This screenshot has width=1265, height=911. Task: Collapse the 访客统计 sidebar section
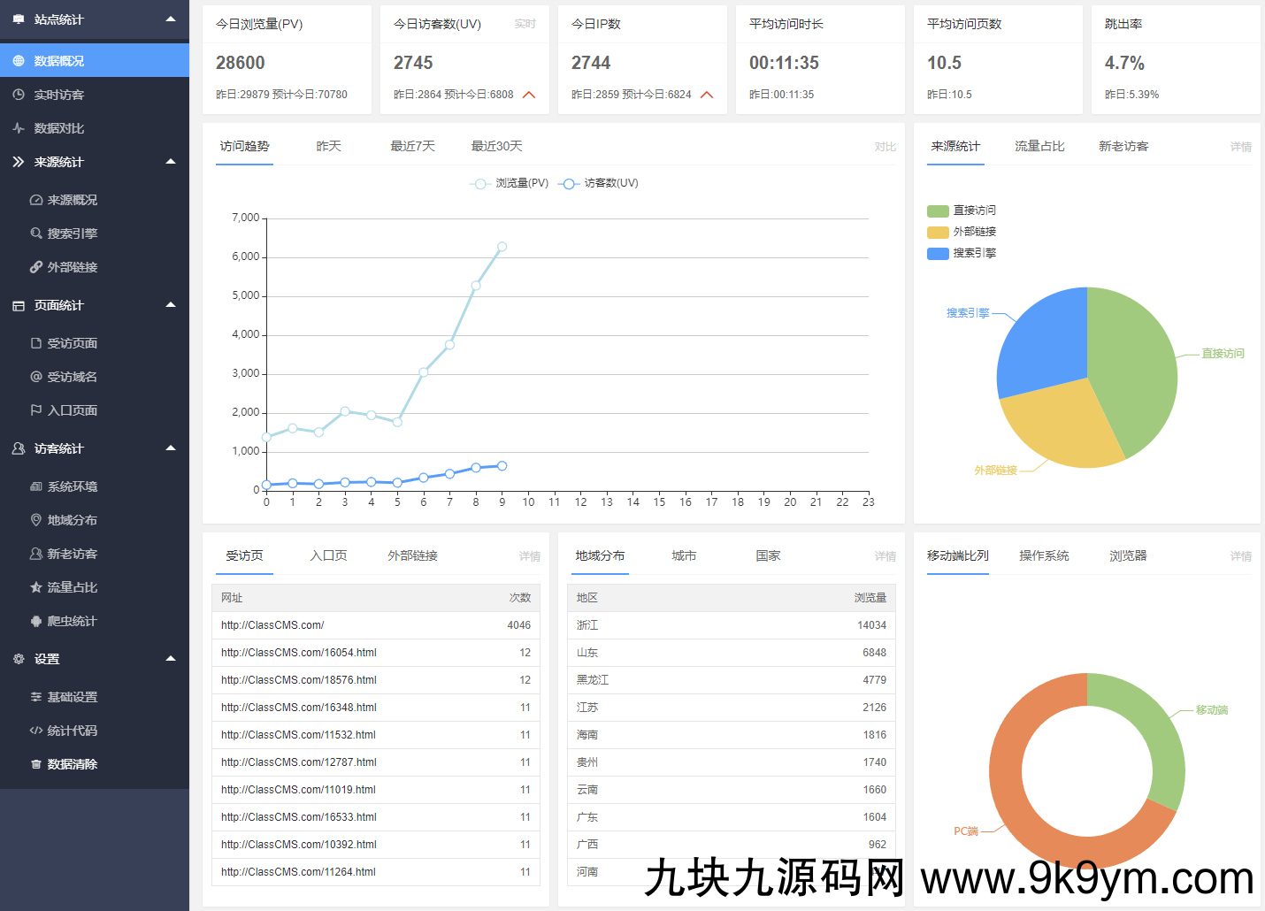pos(171,448)
